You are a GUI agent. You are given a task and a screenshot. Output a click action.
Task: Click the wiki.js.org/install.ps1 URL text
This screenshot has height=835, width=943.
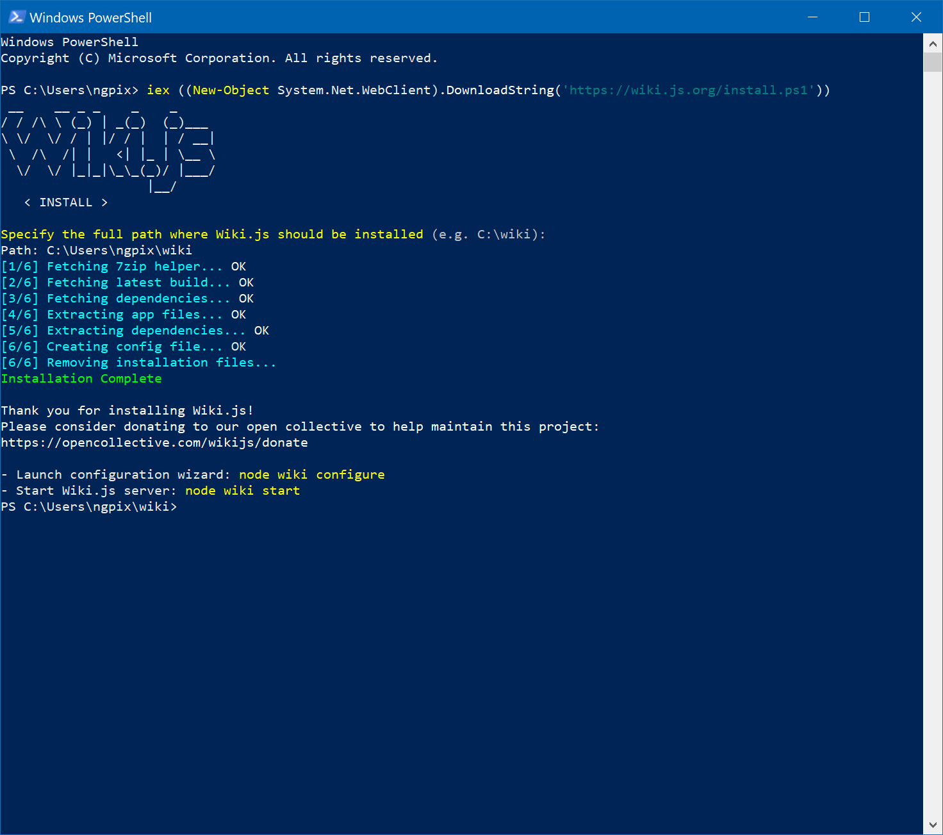(692, 90)
